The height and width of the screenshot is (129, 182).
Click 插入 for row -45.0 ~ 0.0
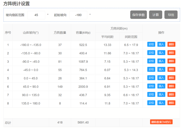point(161,69)
